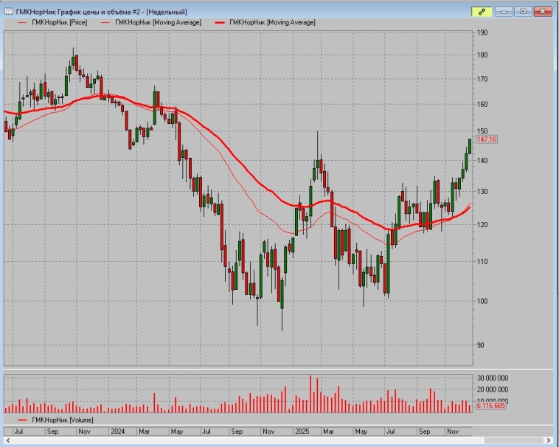The width and height of the screenshot is (559, 447).
Task: Click the chart window icon in title bar
Action: coord(9,12)
